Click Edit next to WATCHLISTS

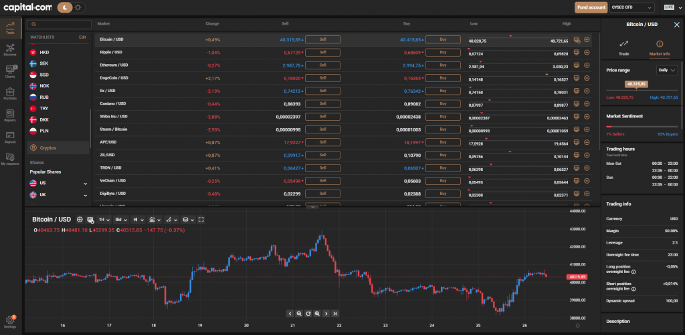[82, 37]
